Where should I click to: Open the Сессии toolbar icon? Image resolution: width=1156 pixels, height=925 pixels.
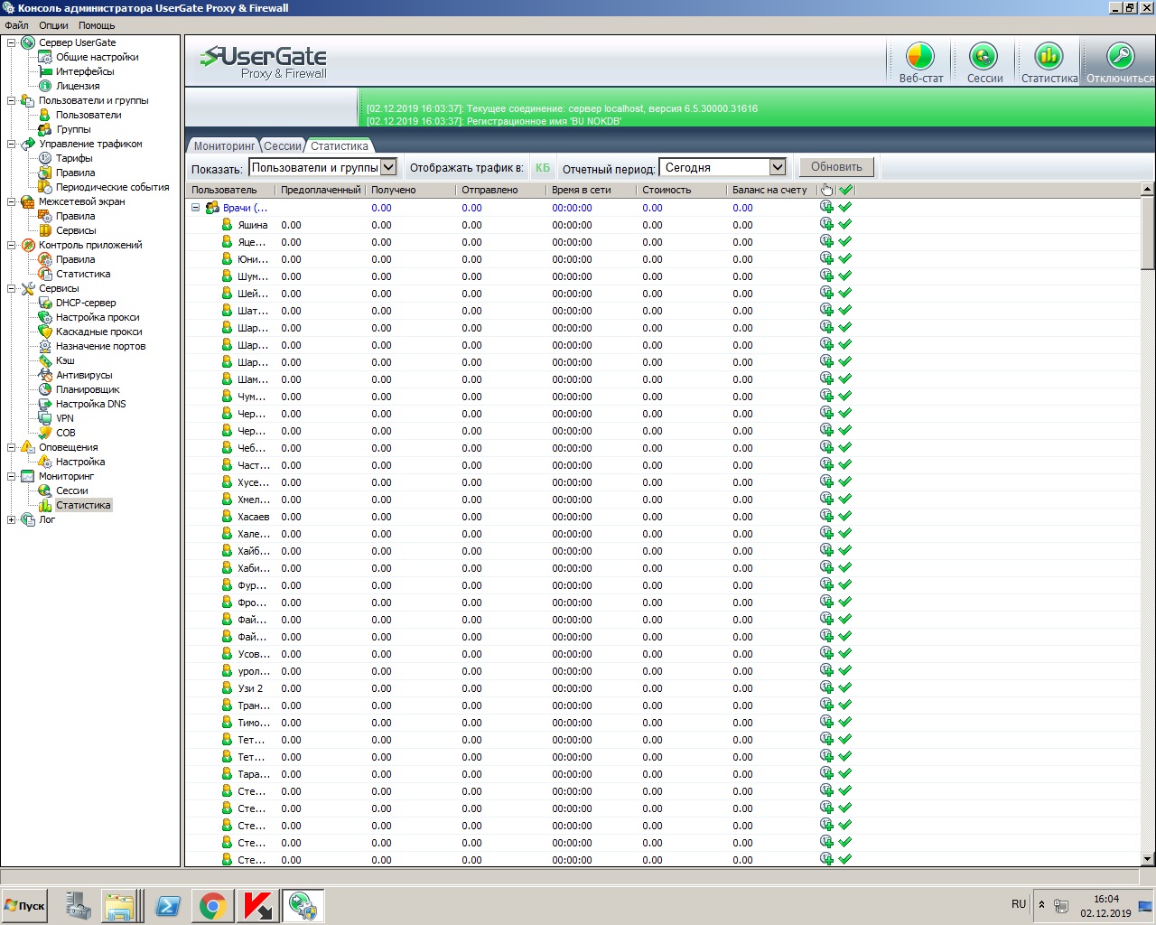(x=984, y=62)
